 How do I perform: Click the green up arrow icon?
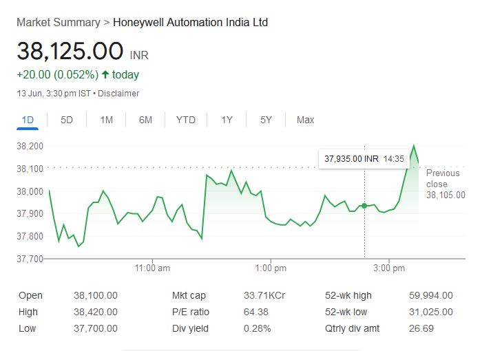click(x=105, y=74)
